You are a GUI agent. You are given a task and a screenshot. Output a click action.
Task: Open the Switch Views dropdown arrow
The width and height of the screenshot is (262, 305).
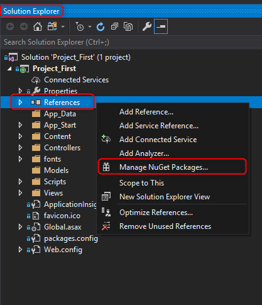(63, 27)
